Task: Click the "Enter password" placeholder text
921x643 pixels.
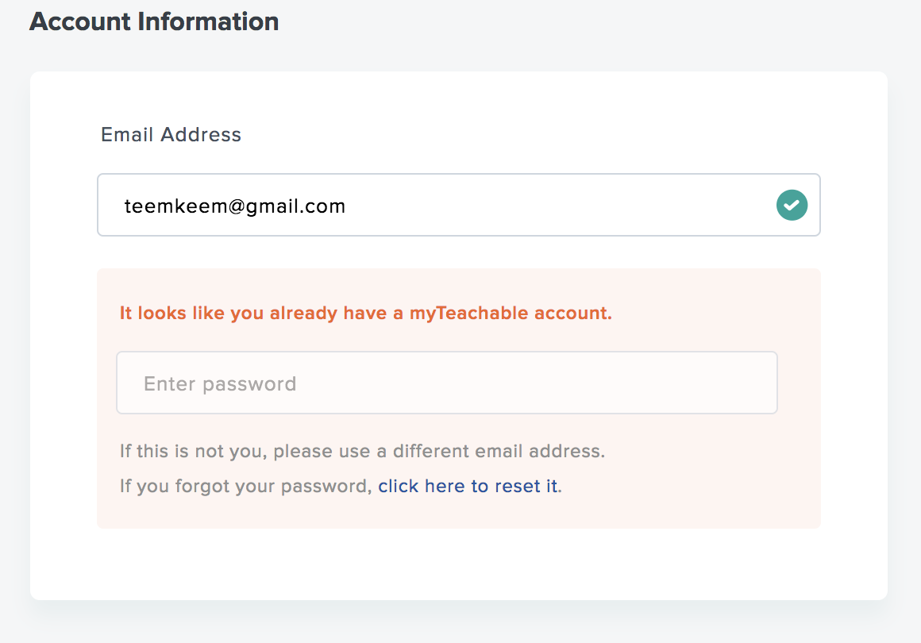Action: pyautogui.click(x=220, y=383)
